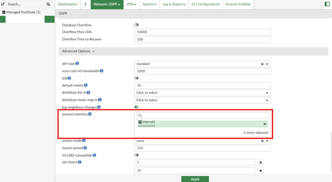
Task: Select Managed FortiGate (1) tree item
Action: pos(23,12)
